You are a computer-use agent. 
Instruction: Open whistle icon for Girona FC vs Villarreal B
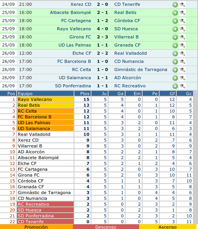point(182,37)
